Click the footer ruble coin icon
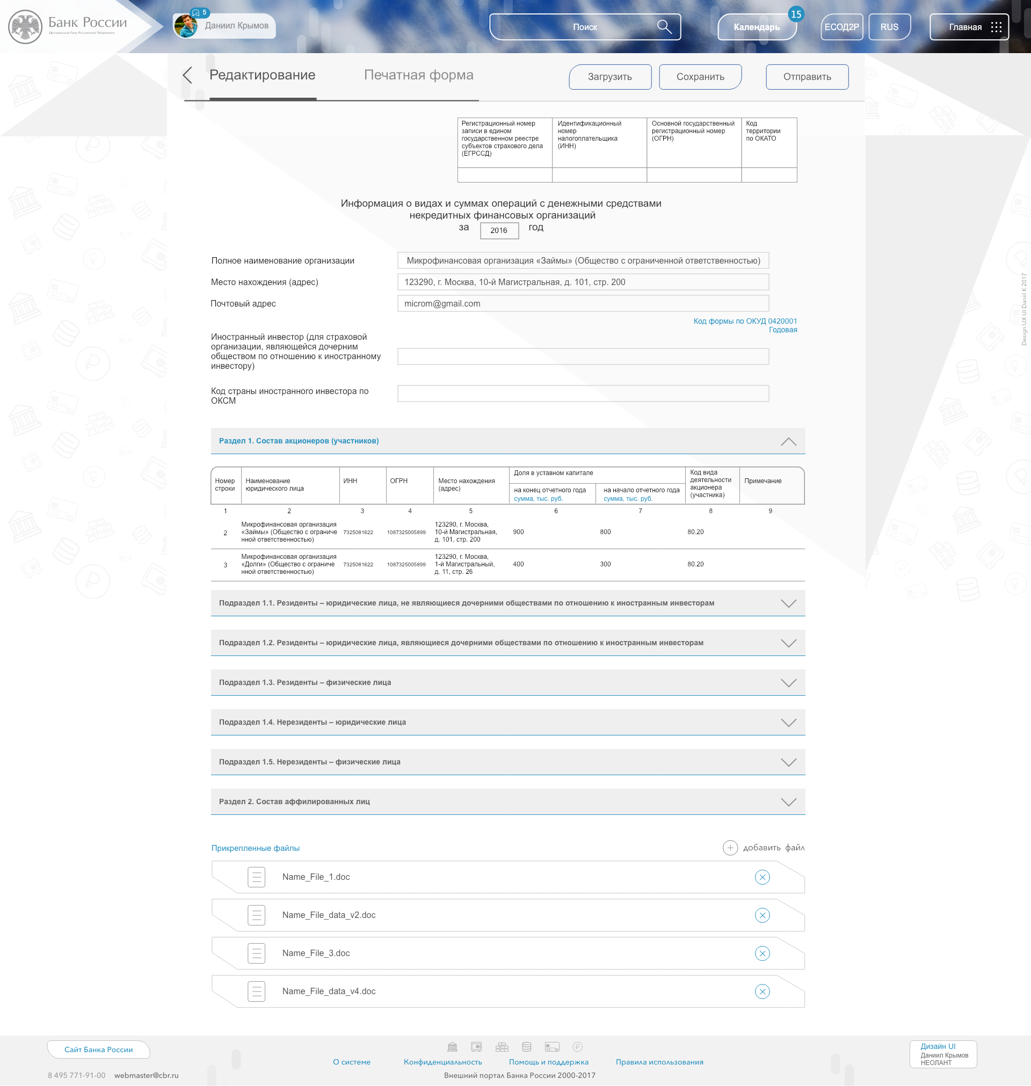 tap(578, 1047)
